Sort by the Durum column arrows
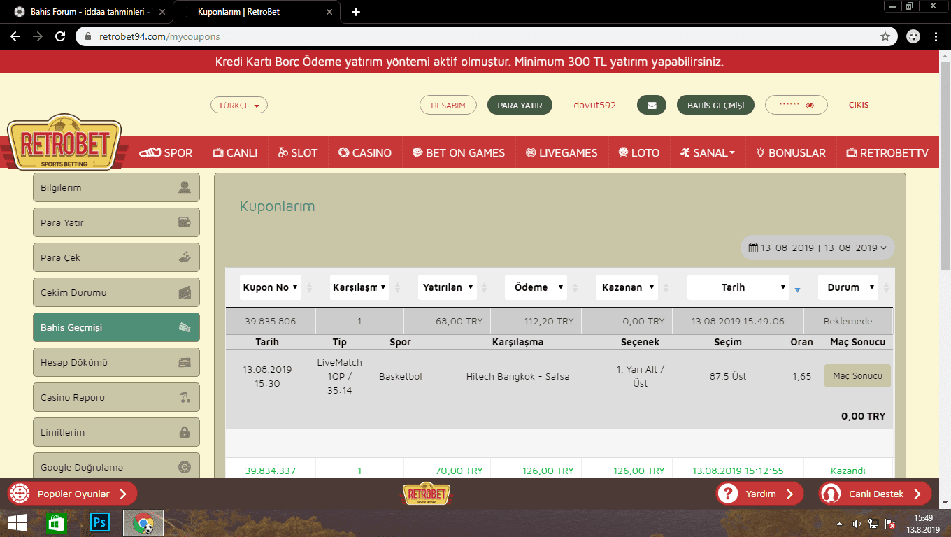 tap(887, 287)
